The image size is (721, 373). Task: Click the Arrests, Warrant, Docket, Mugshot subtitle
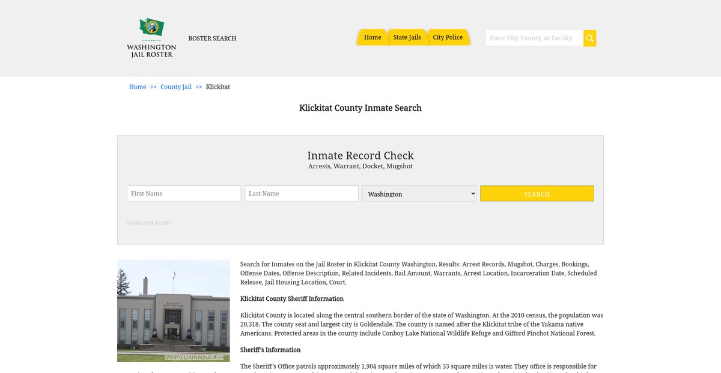click(360, 166)
